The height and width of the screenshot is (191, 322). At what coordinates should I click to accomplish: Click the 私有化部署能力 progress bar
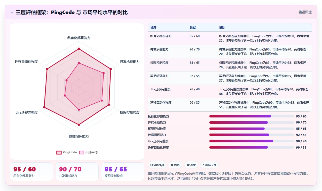(x=252, y=116)
